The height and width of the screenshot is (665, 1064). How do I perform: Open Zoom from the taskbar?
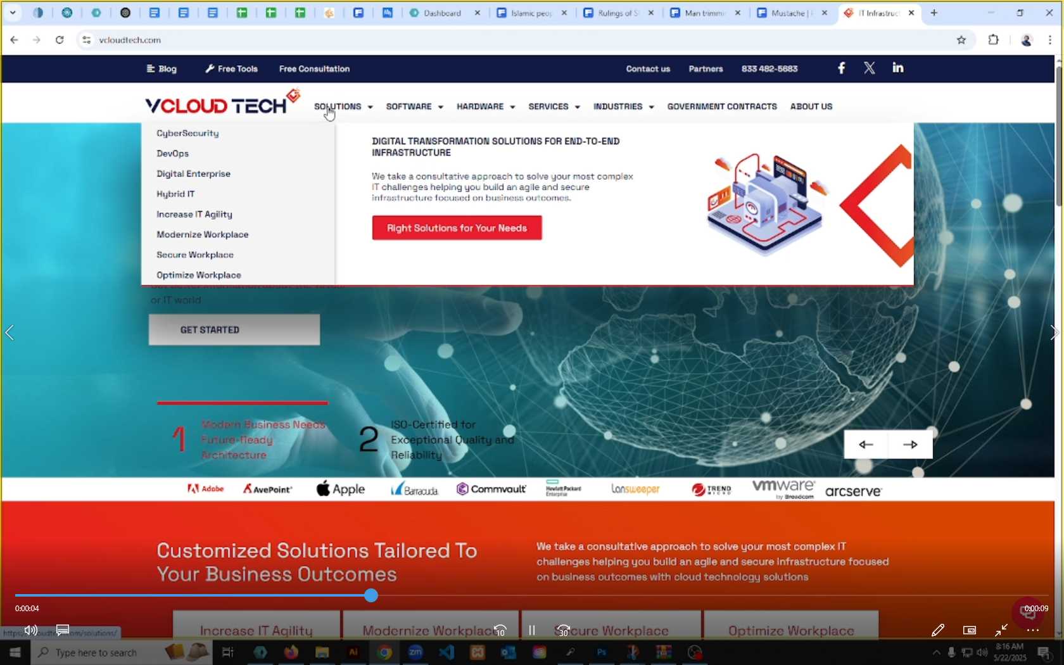(x=415, y=652)
